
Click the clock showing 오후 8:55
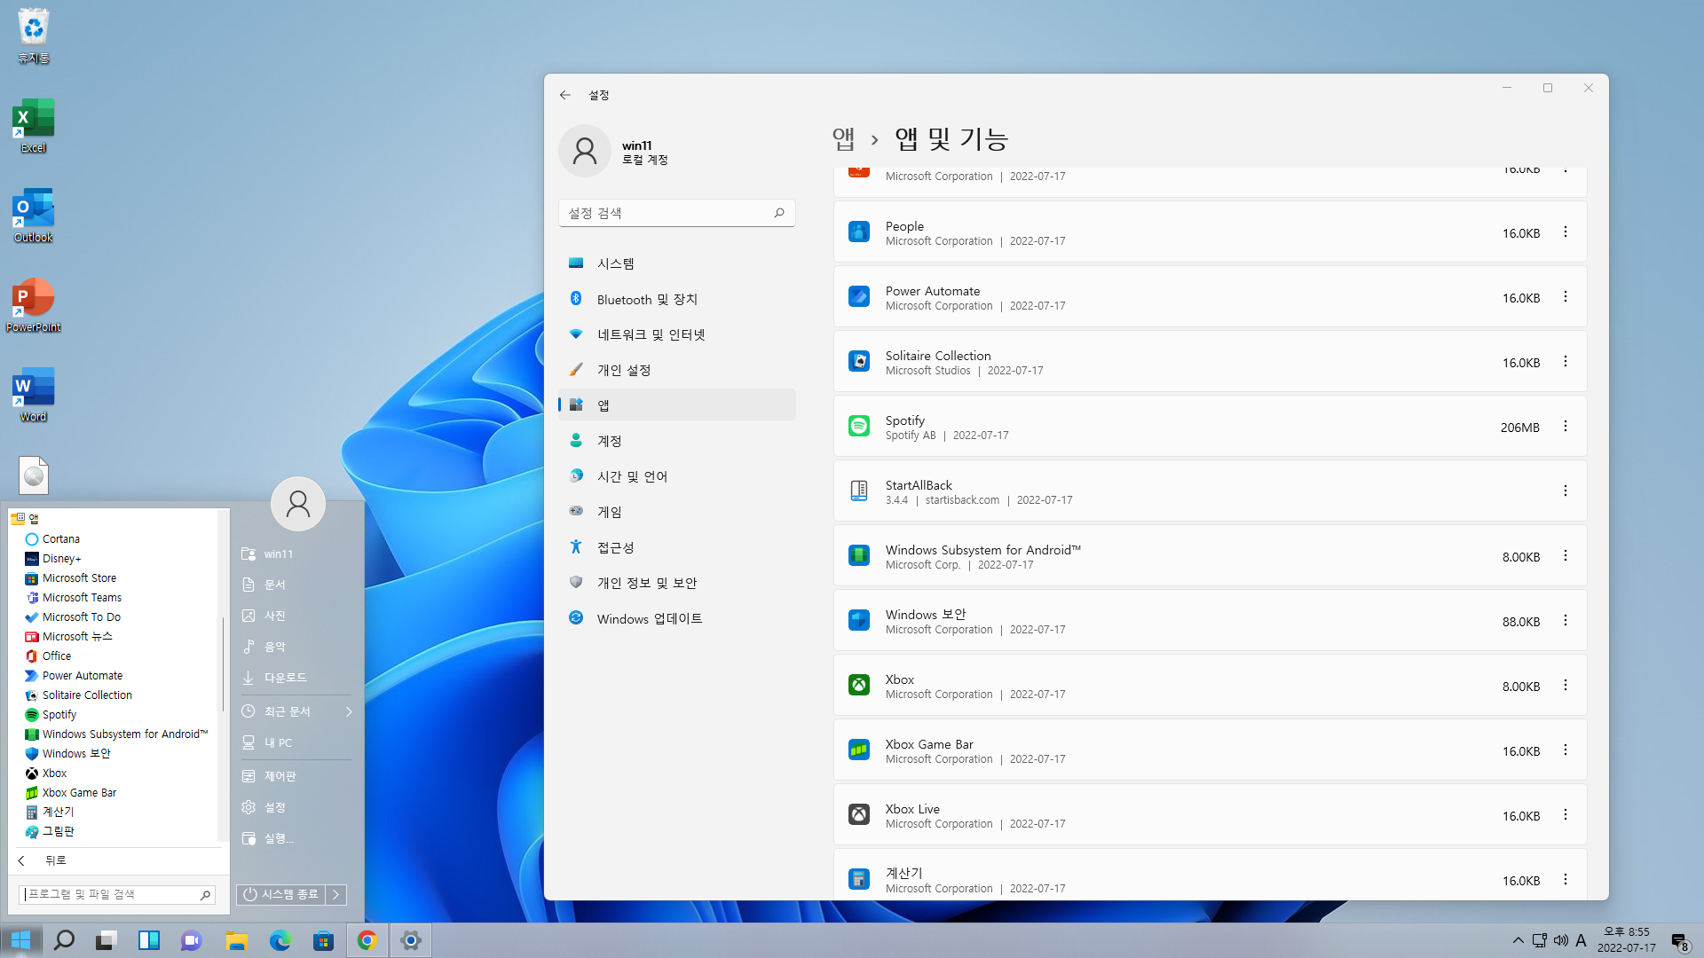tap(1626, 939)
